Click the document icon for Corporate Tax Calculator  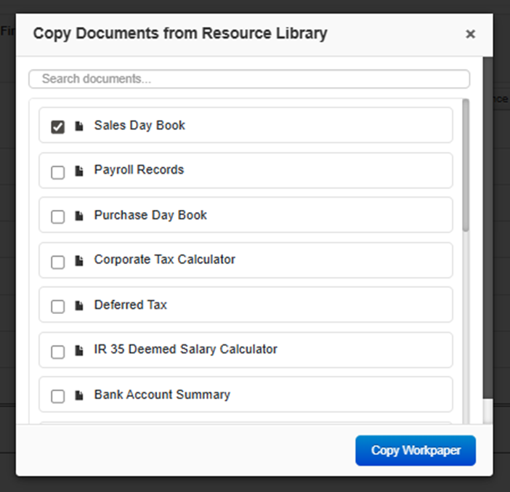79,261
